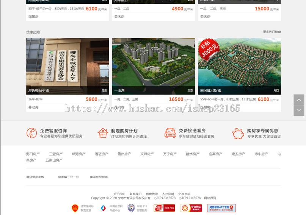Click the house purchase plan icon
The height and width of the screenshot is (215, 306).
(103, 133)
